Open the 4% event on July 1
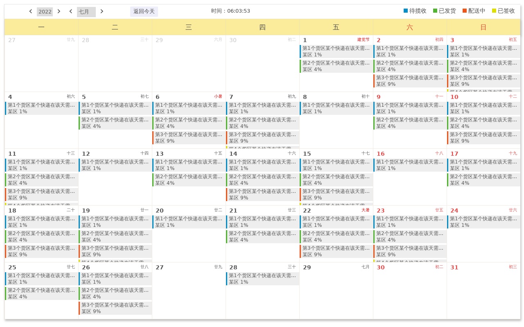This screenshot has height=327, width=524. pyautogui.click(x=337, y=66)
